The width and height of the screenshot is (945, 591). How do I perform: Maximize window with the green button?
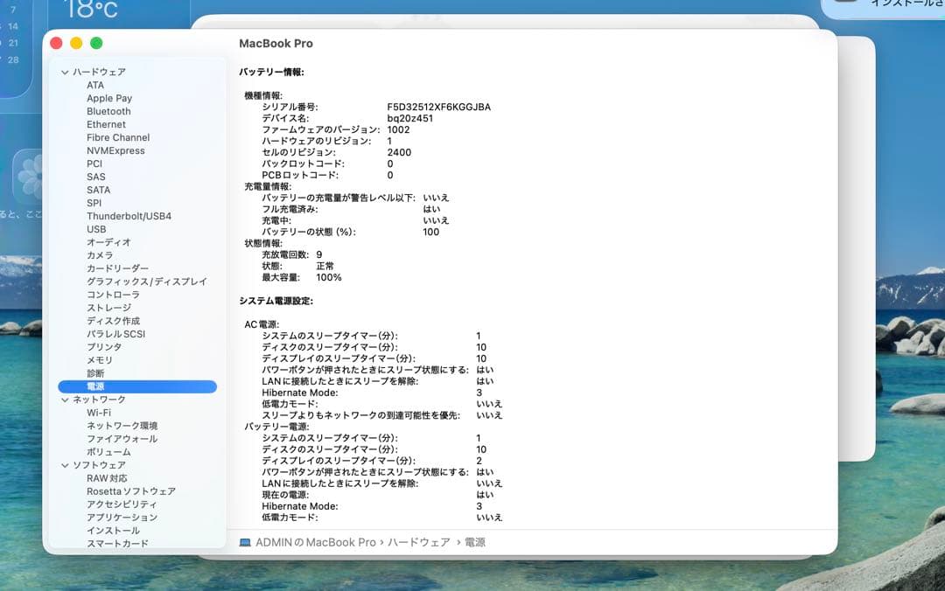(x=96, y=44)
